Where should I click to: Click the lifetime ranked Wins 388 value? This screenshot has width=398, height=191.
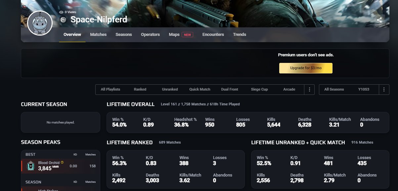pos(184,163)
